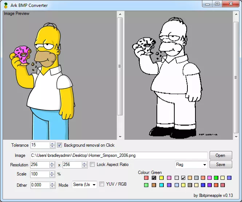Enable Lock Aspect Ratio checkbox
The width and height of the screenshot is (242, 202).
coord(92,165)
